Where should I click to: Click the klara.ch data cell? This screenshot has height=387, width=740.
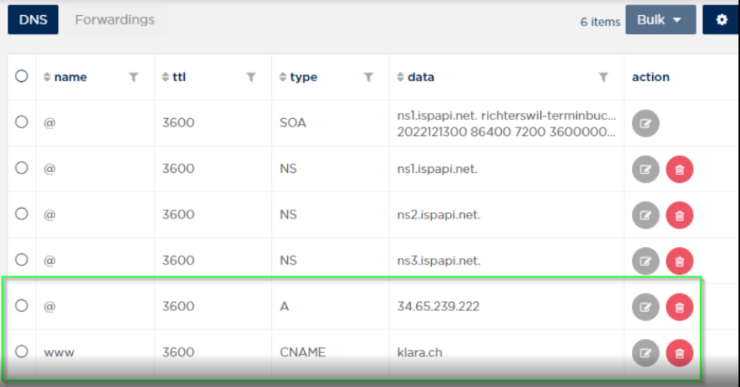click(419, 352)
